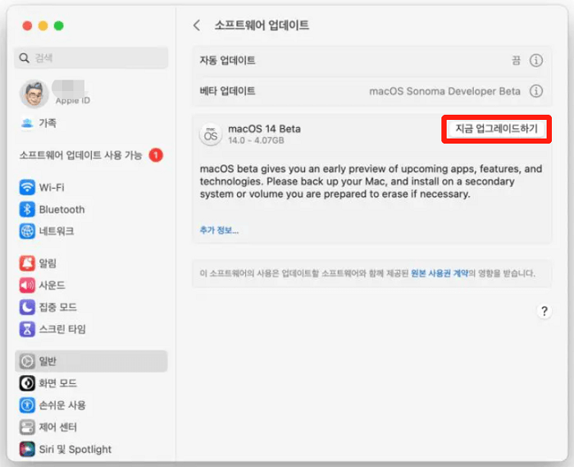Open the 추가 정보... link
Image resolution: width=574 pixels, height=467 pixels.
coord(219,231)
